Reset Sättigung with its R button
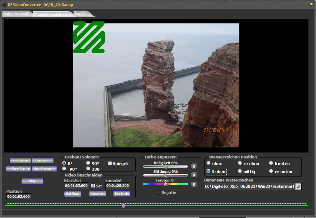This screenshot has width=316, height=218. click(194, 175)
